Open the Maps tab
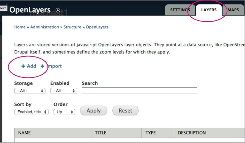 pos(233,10)
